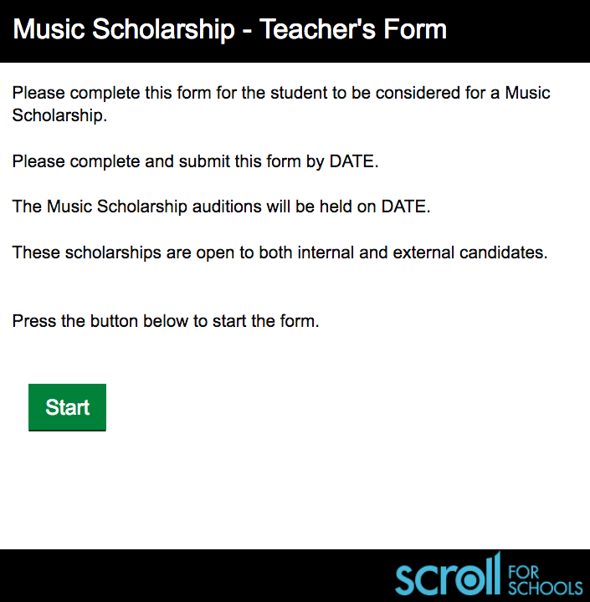Image resolution: width=590 pixels, height=602 pixels.
Task: Open the Scroll for Schools logo
Action: click(490, 574)
